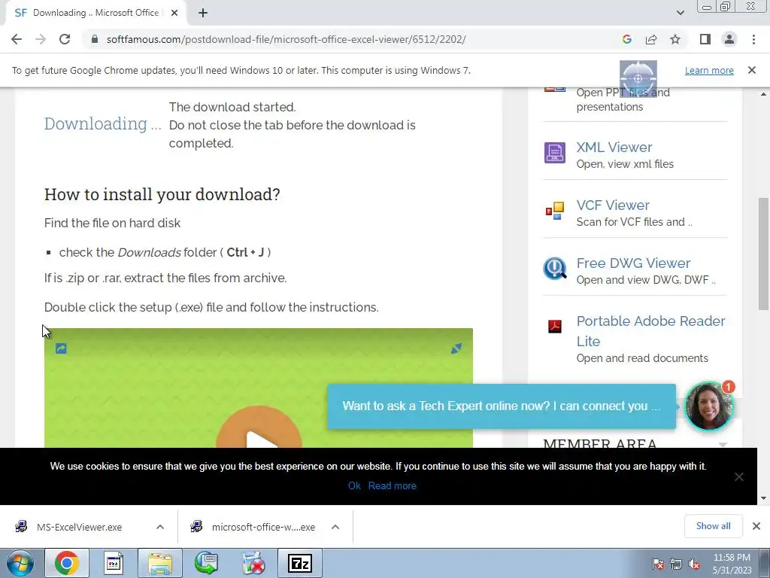Click the XML Viewer icon
This screenshot has width=770, height=578.
click(x=555, y=153)
